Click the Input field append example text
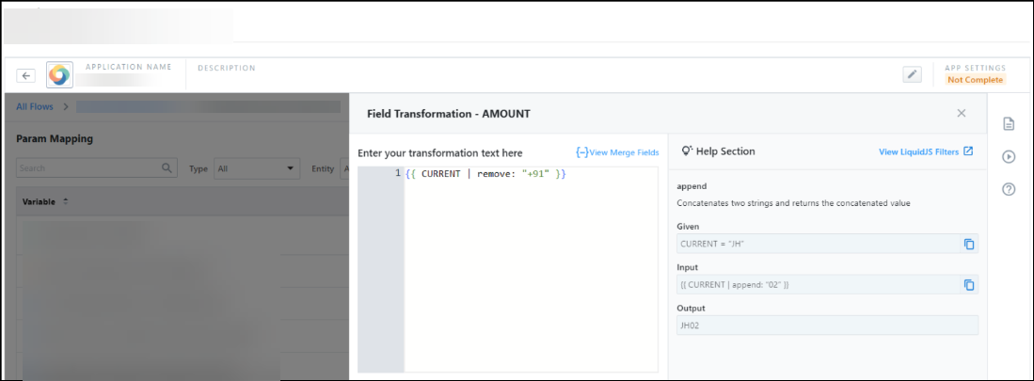1034x381 pixels. click(735, 285)
